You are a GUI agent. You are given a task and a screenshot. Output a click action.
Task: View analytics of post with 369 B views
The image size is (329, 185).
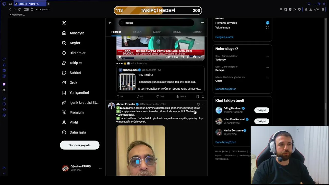(x=181, y=96)
